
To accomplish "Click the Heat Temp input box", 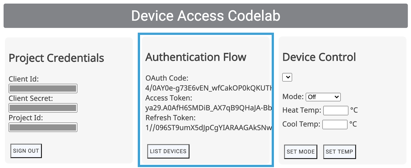I will tap(336, 110).
